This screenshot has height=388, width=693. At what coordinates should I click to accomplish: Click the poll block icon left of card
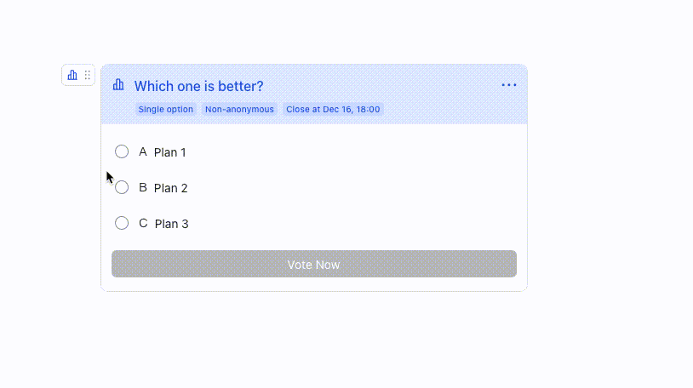(x=72, y=75)
